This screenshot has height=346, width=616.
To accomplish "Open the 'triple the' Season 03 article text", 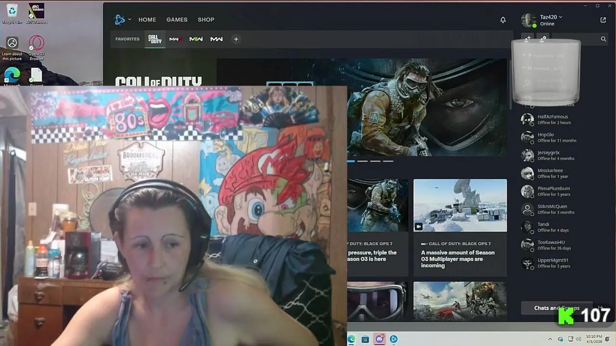I will click(x=372, y=256).
